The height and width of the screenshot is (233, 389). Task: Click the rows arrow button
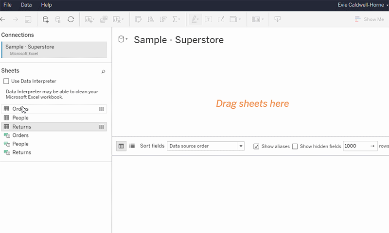[x=372, y=146]
